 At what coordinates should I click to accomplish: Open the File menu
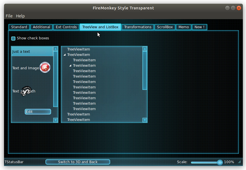click(x=9, y=16)
